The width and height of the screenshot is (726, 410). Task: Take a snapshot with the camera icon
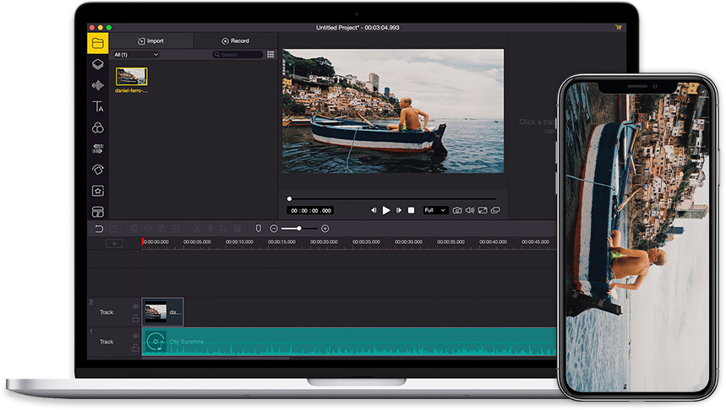(x=457, y=210)
